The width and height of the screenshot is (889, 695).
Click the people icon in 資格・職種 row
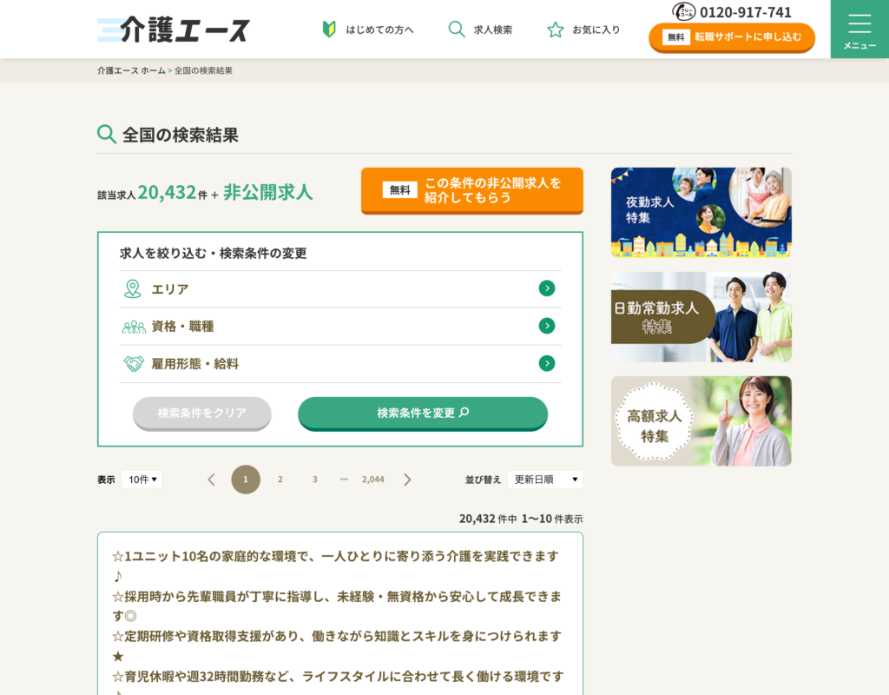click(134, 327)
